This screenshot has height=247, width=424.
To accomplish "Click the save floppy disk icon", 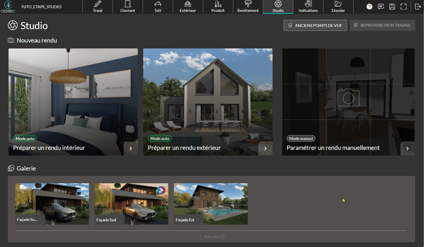I will (x=392, y=7).
